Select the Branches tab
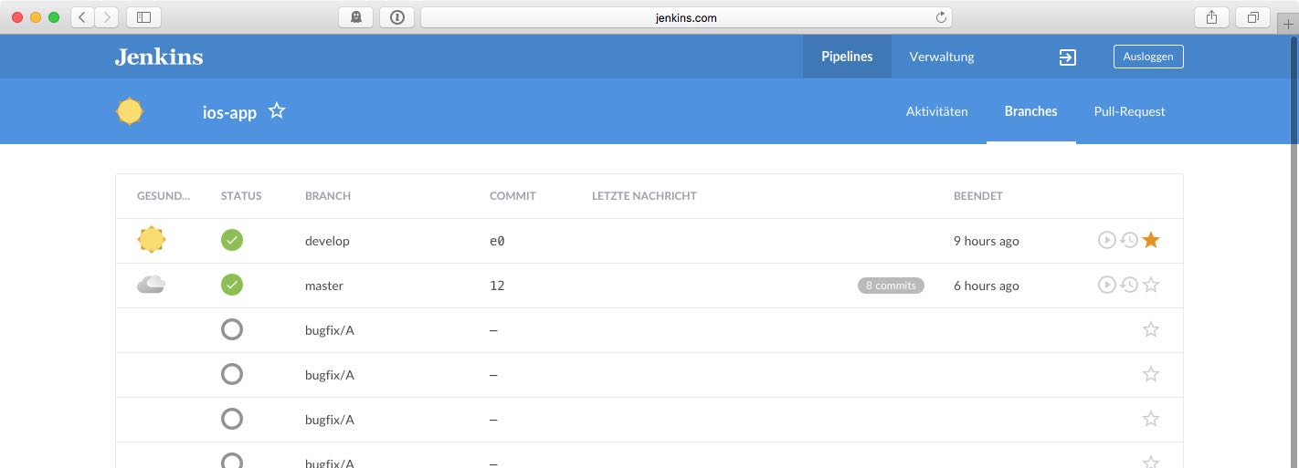This screenshot has height=468, width=1299. (x=1030, y=111)
